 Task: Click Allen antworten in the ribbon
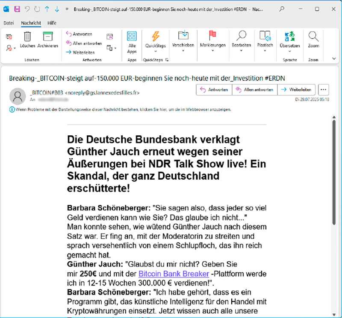pyautogui.click(x=84, y=44)
